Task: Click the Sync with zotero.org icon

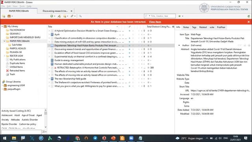Action: 249,16
